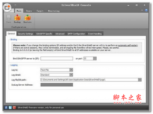Image resolution: width=153 pixels, height=114 pixels.
Task: Close the SilverSHielD Console window
Action: point(145,5)
